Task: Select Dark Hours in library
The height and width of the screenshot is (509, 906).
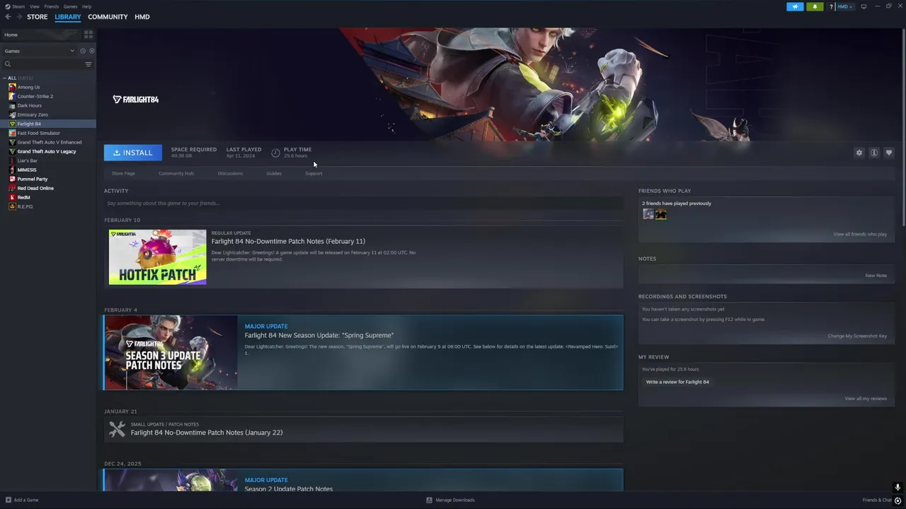Action: pyautogui.click(x=48, y=105)
